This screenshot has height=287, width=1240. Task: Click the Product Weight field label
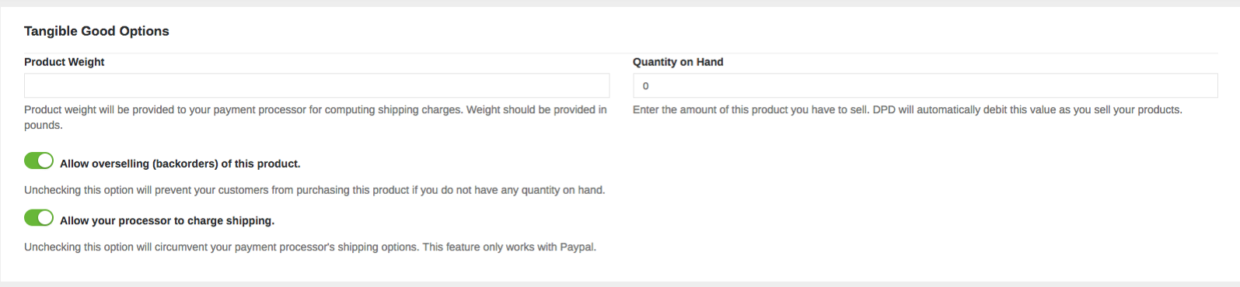65,62
